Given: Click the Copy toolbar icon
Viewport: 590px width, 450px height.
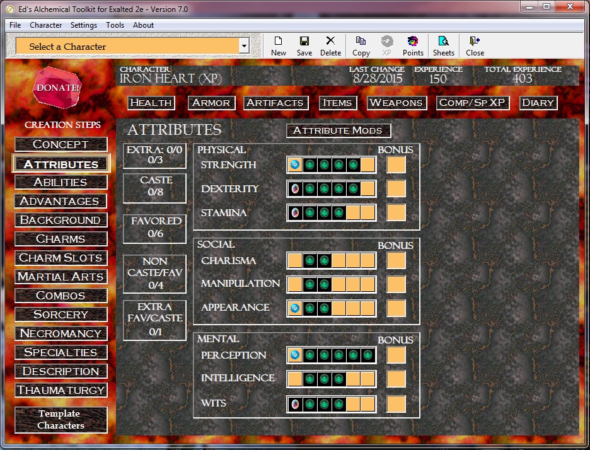Looking at the screenshot, I should point(361,46).
